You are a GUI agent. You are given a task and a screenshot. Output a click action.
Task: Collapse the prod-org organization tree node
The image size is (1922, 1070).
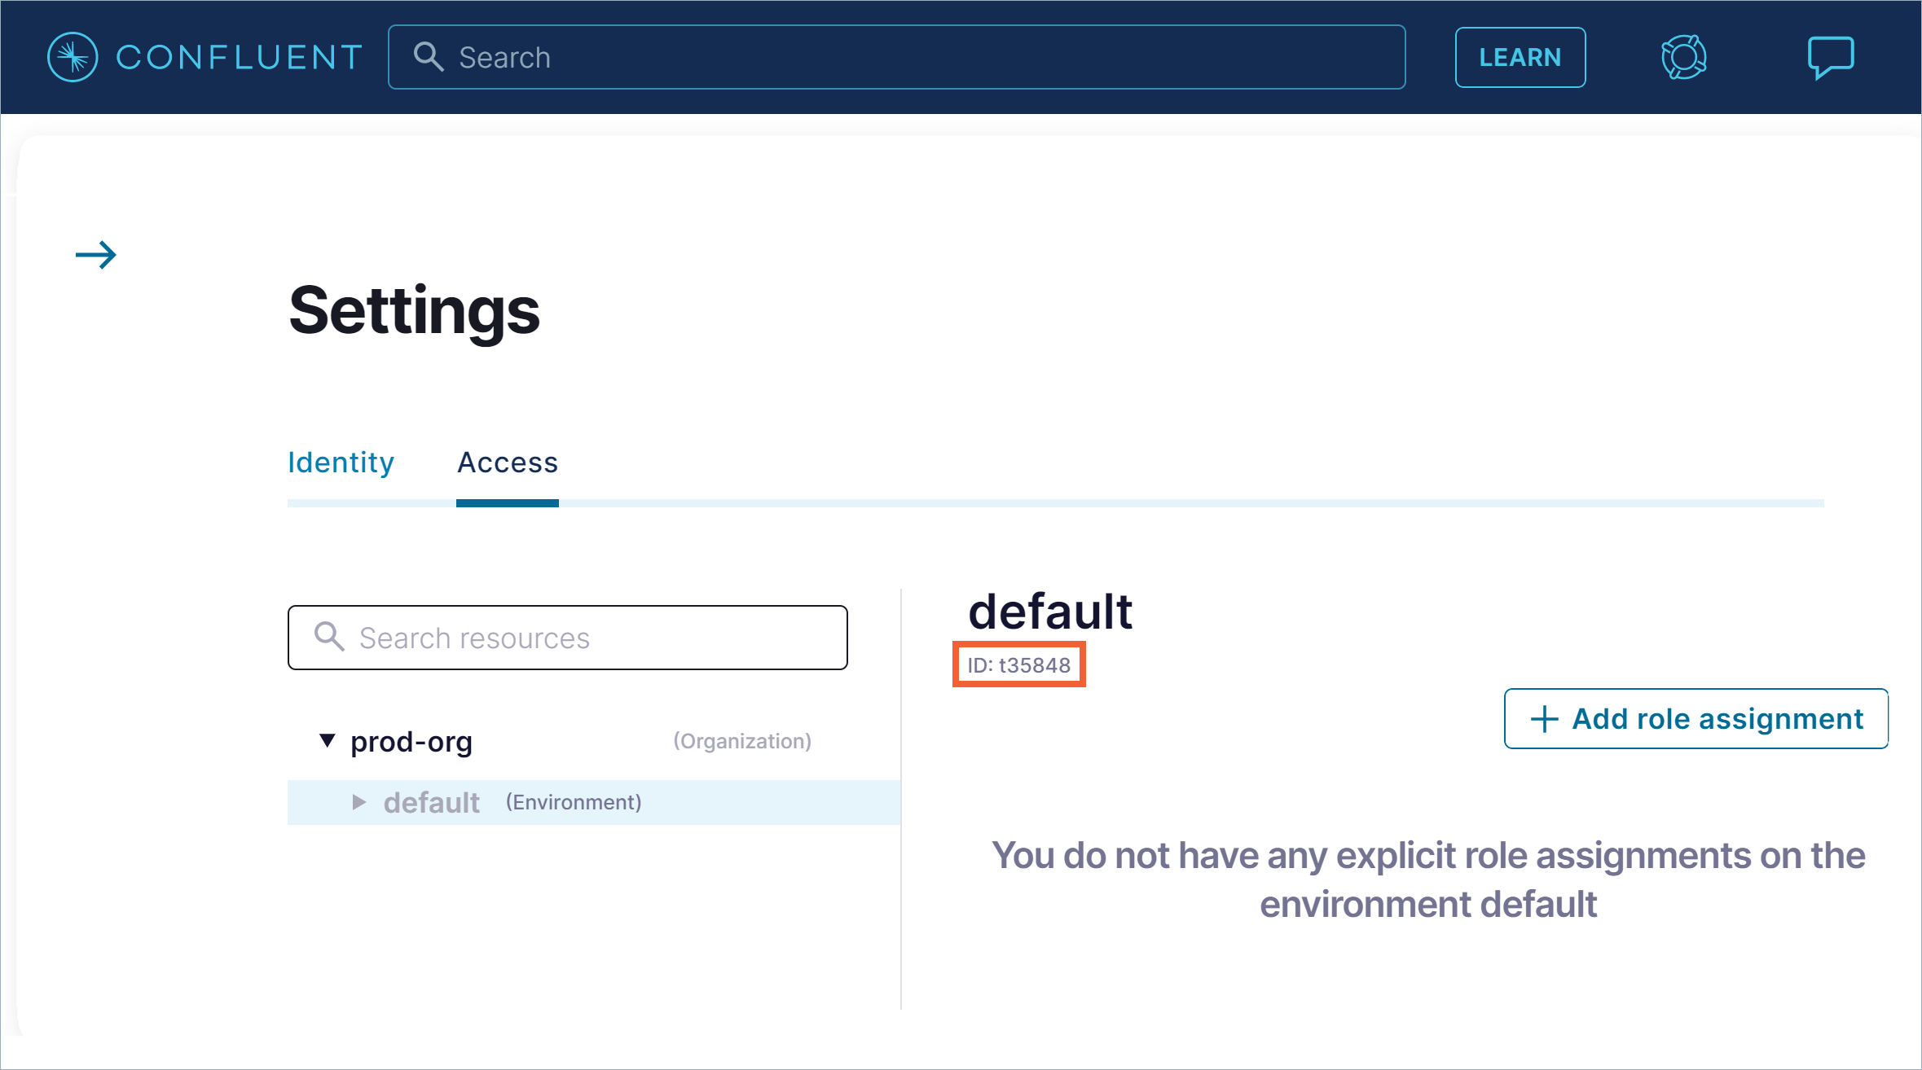(x=327, y=740)
